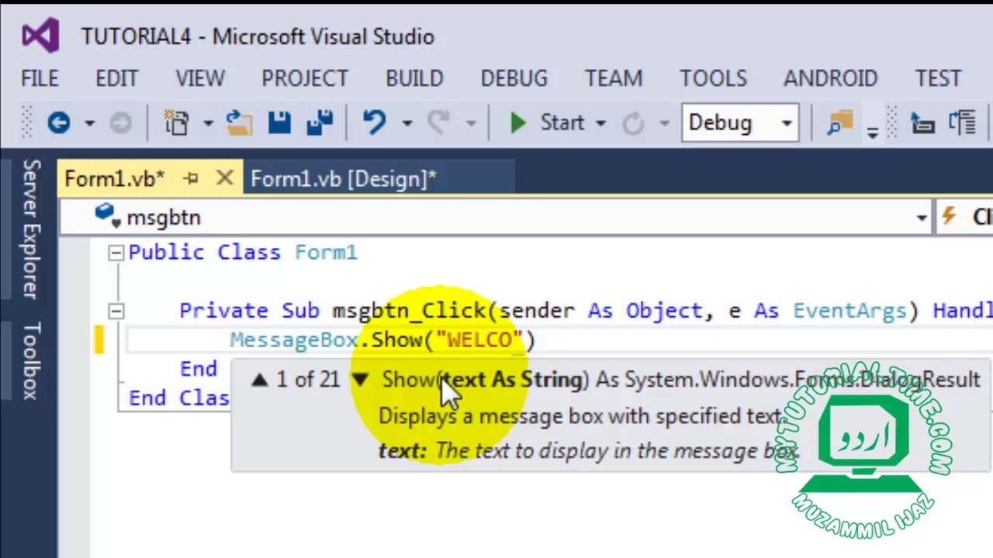Click the Open File folder icon
993x558 pixels.
tap(239, 123)
